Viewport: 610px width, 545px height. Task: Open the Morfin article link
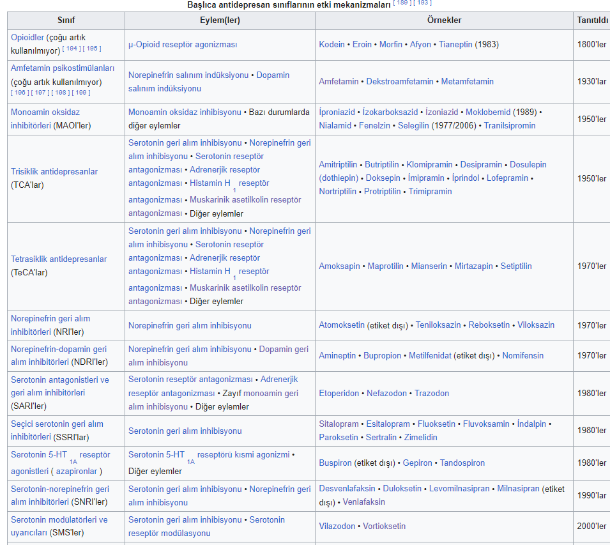click(390, 44)
